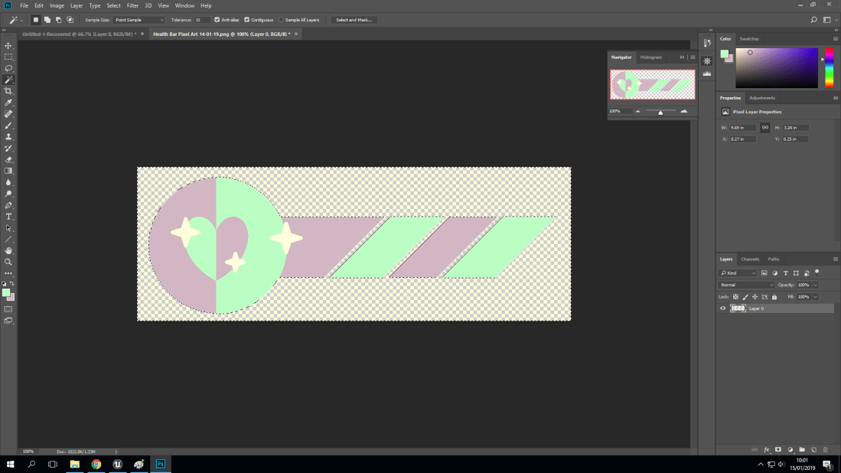Uncheck the Anti-alias checkbox

pyautogui.click(x=217, y=20)
